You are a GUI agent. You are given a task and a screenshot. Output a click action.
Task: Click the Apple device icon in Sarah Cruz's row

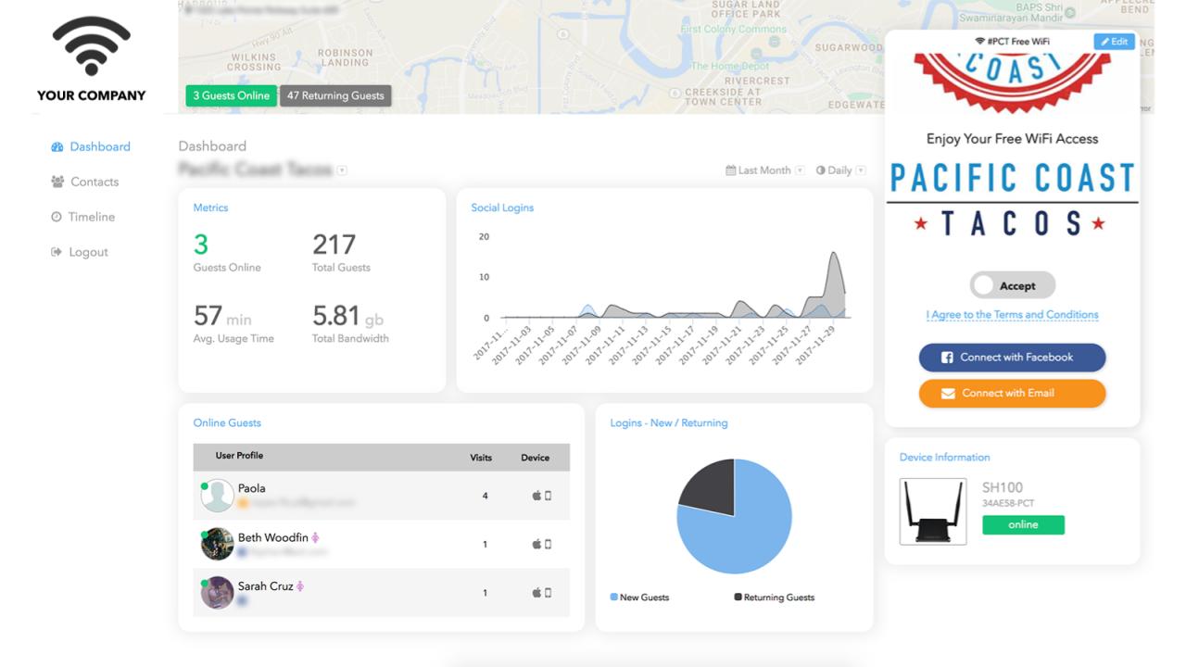[x=536, y=593]
